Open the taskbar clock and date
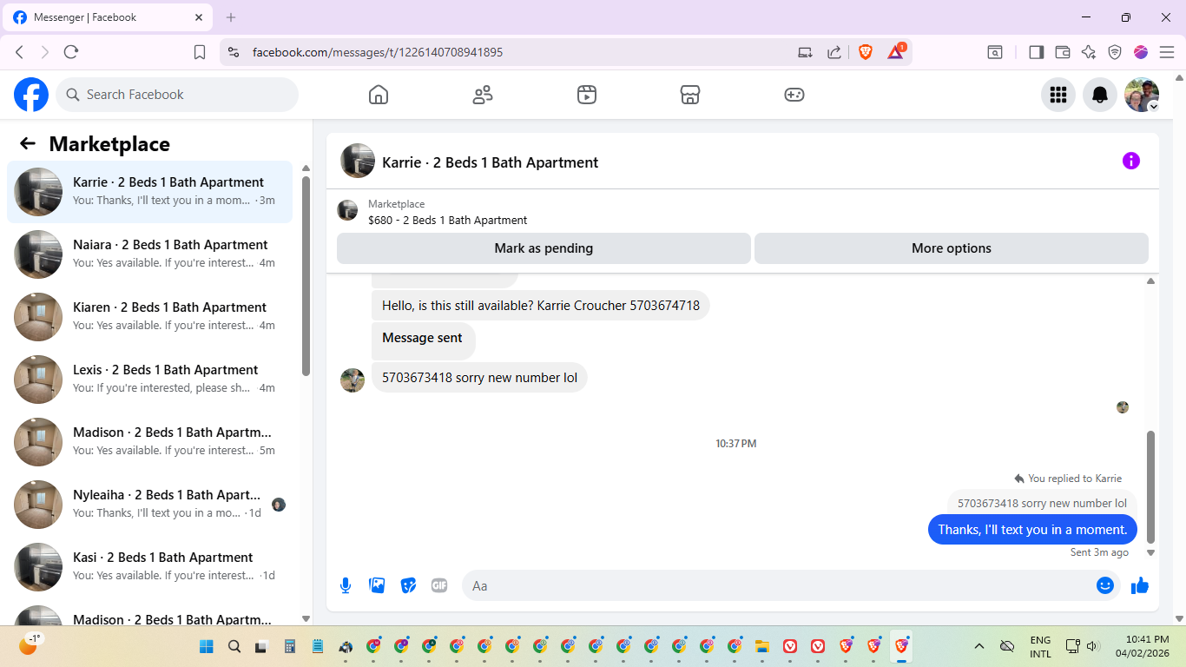 click(x=1143, y=646)
